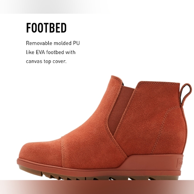Click the toe cap stitching seam
The width and height of the screenshot is (194, 194).
coord(63,152)
